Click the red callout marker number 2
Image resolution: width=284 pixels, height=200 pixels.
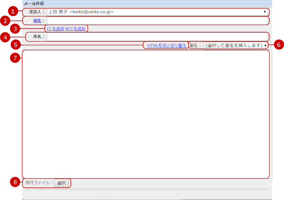(5, 19)
